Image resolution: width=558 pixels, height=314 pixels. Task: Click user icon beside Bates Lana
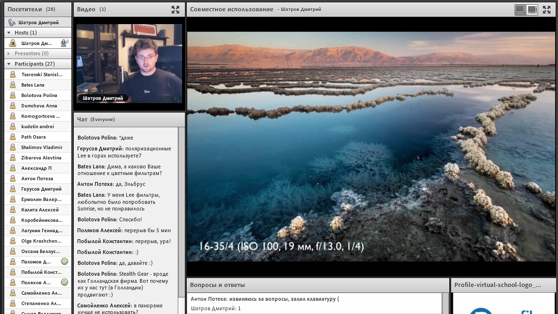pos(13,85)
